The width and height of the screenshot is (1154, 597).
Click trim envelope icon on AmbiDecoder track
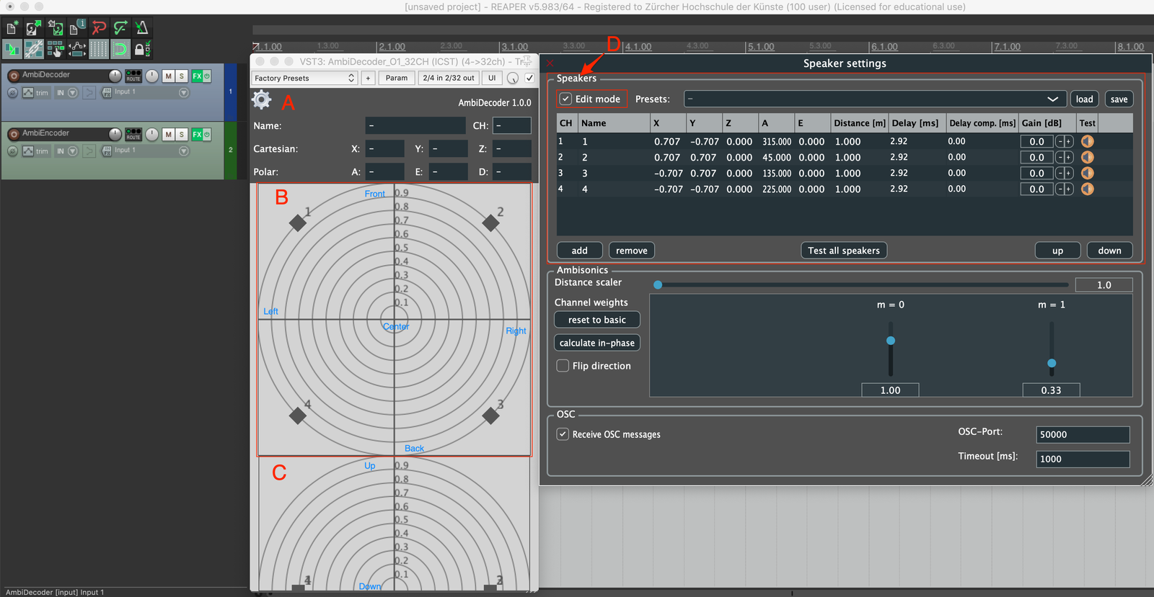pos(28,93)
